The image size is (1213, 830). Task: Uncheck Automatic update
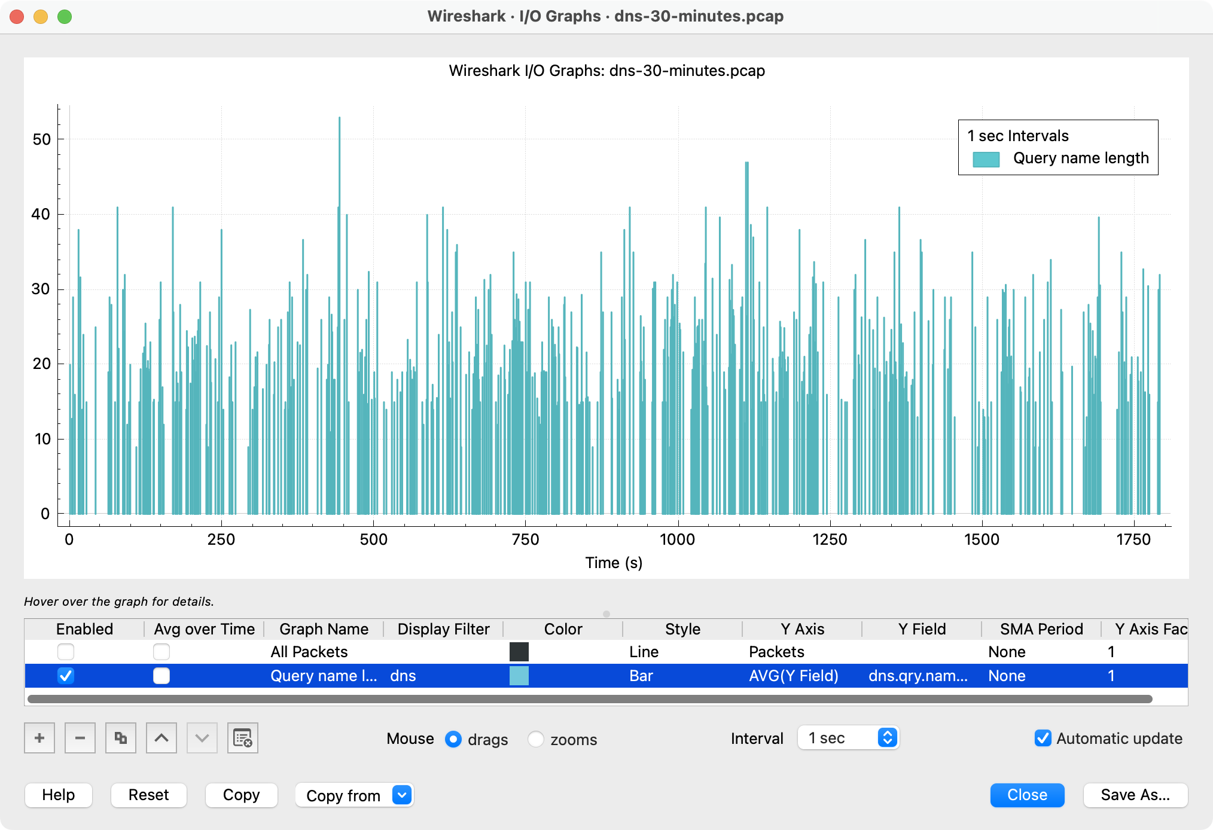click(x=1043, y=739)
